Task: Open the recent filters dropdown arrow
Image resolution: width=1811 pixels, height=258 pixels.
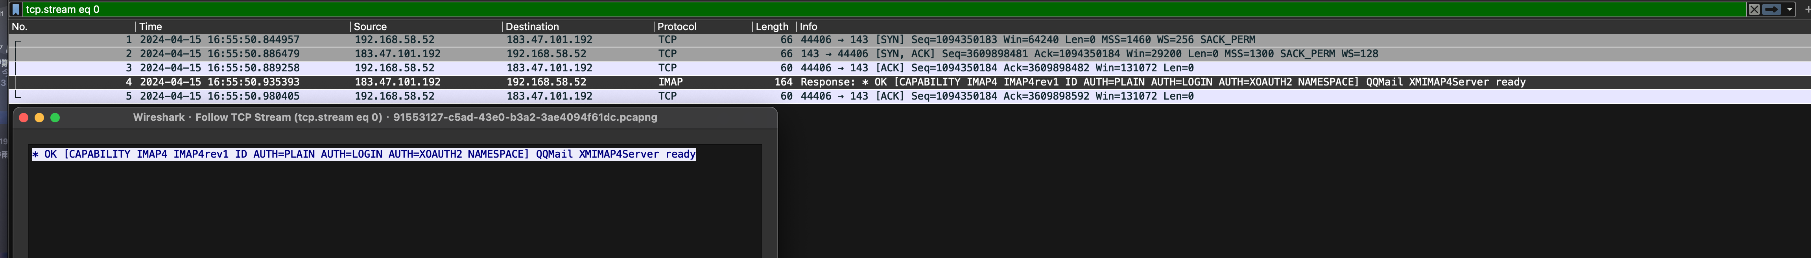Action: pyautogui.click(x=1789, y=9)
